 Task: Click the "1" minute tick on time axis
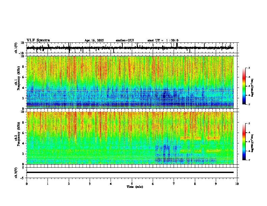[x=48, y=184]
